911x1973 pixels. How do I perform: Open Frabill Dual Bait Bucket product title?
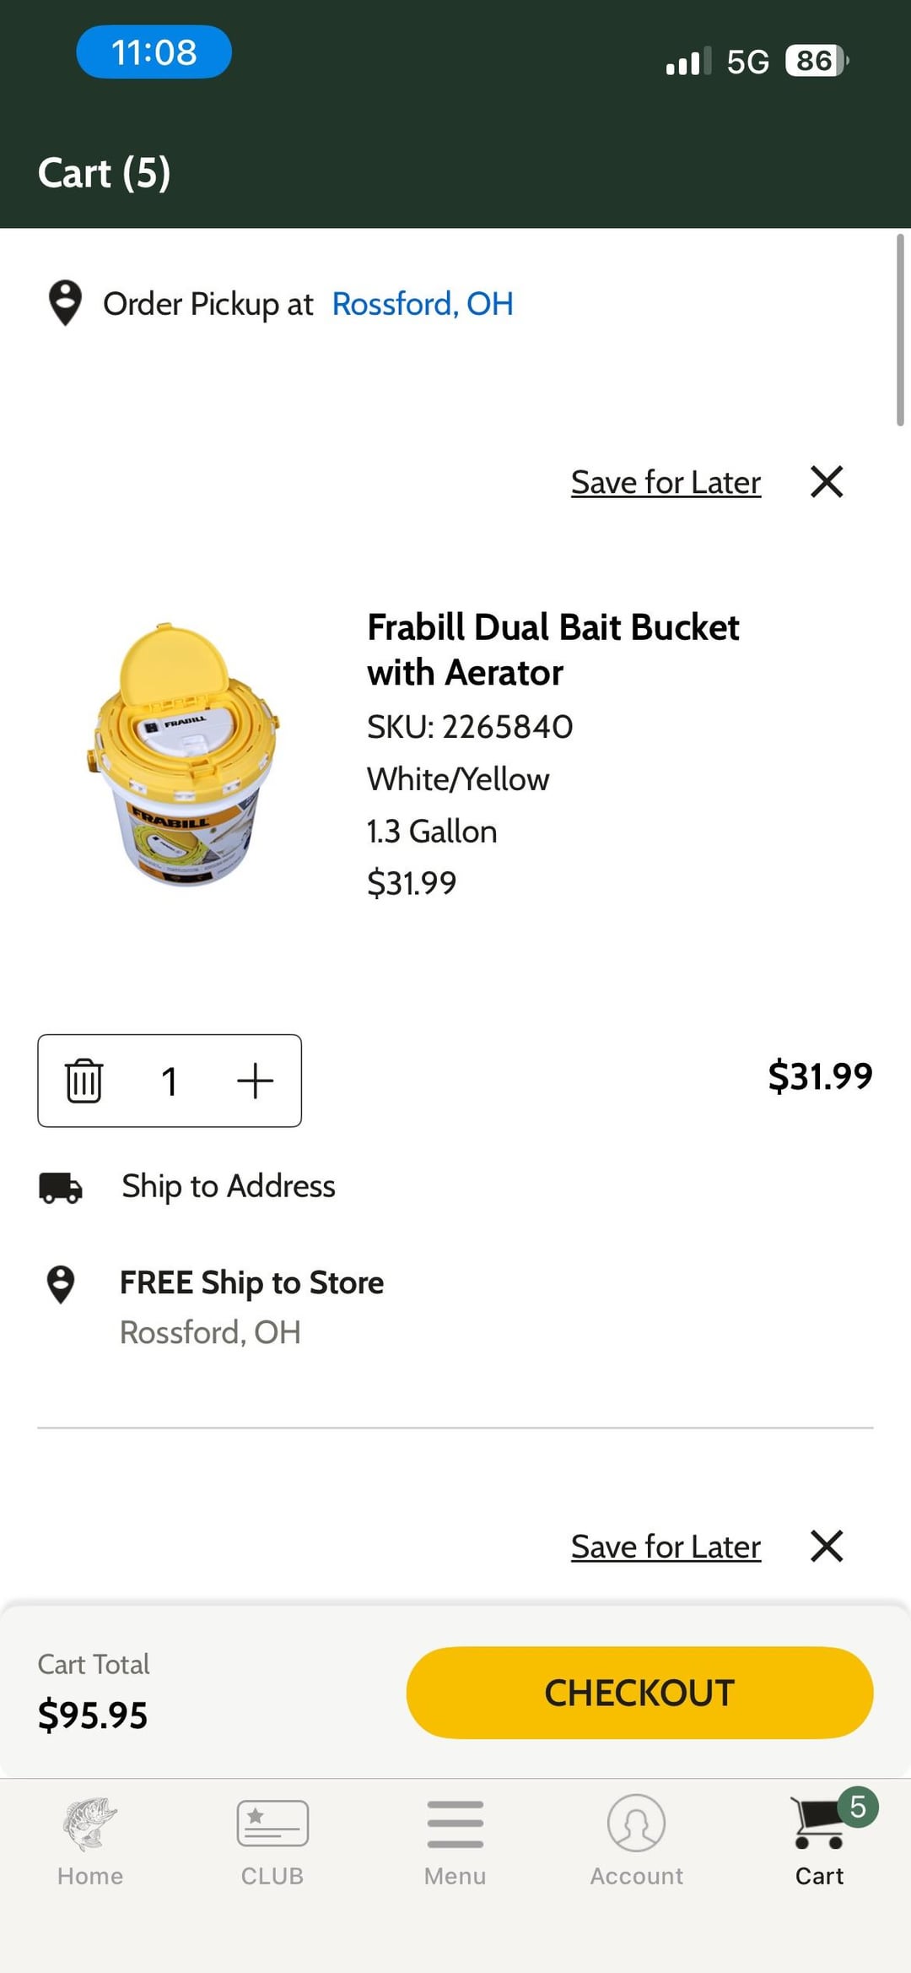click(x=553, y=650)
